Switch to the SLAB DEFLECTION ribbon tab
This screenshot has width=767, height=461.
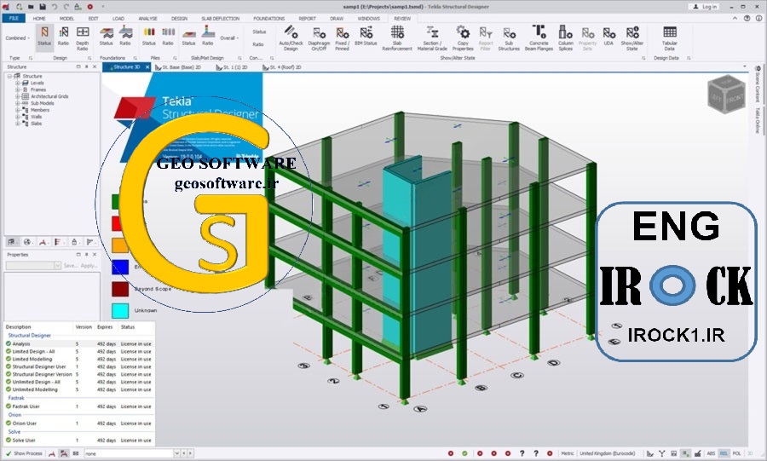point(221,19)
